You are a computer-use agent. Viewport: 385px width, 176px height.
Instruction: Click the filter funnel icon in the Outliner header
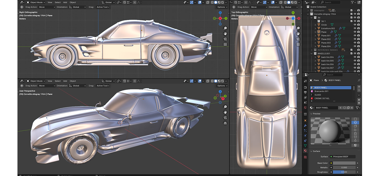(353, 2)
